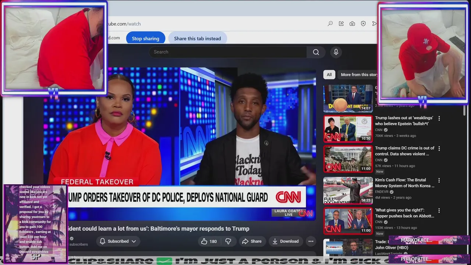
Task: Expand the Subscribed notification dropdown
Action: point(118,241)
